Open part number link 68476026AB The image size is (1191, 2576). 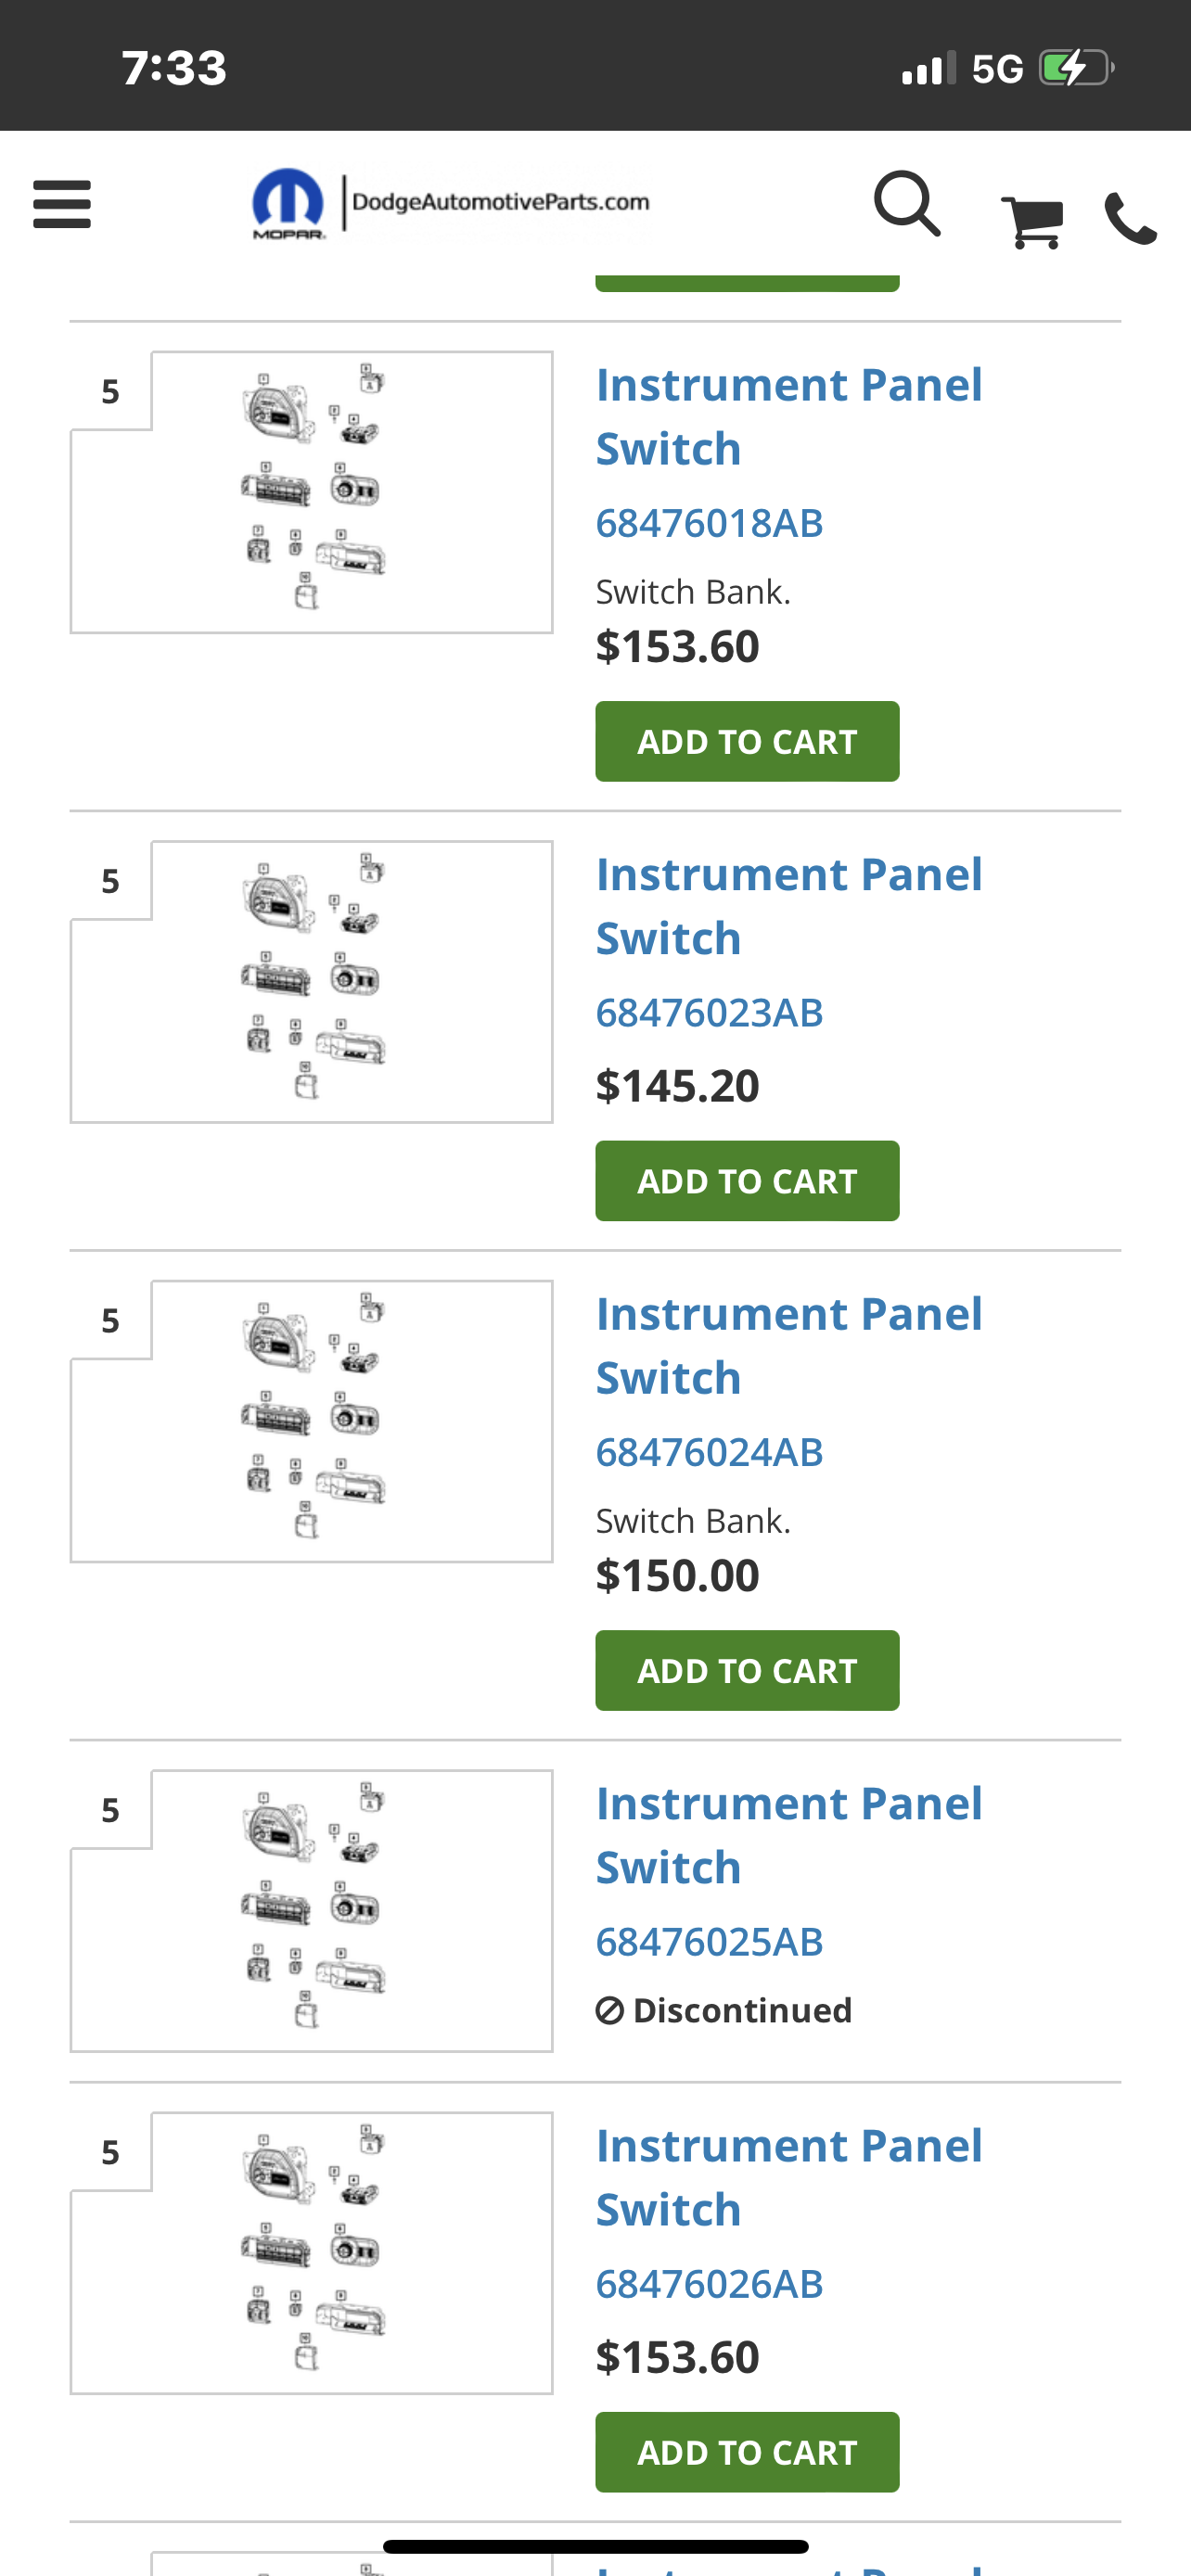(709, 2284)
